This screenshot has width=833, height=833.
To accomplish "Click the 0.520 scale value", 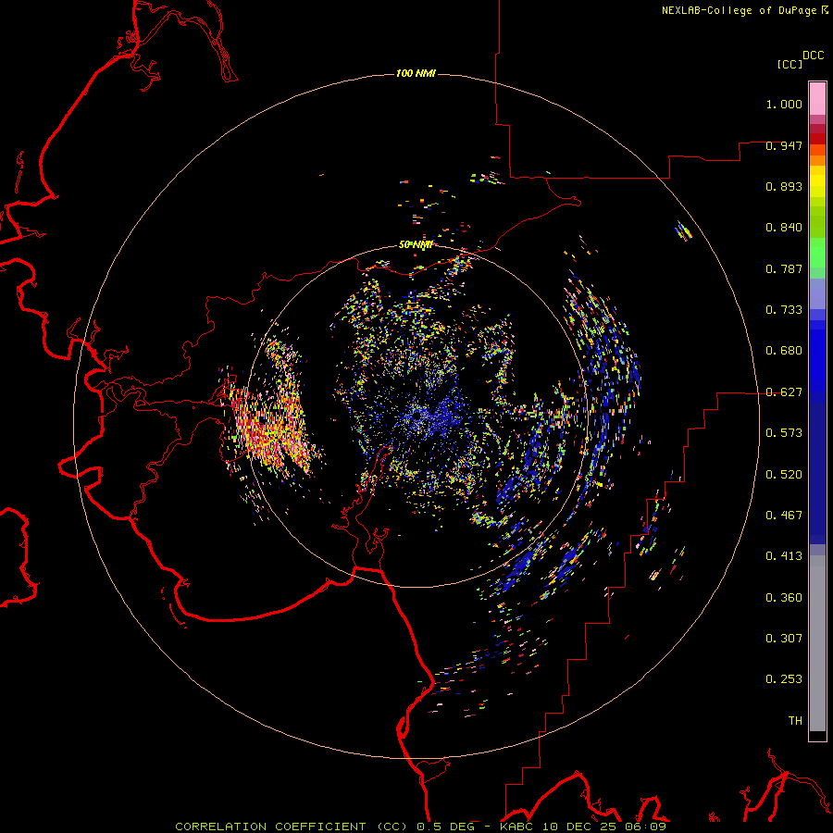I will coord(784,475).
